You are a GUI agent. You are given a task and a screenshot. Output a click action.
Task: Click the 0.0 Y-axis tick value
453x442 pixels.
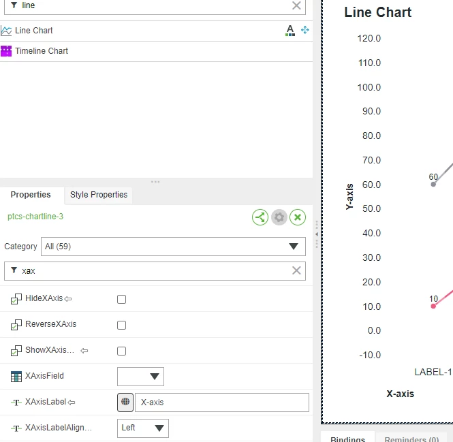(x=374, y=330)
